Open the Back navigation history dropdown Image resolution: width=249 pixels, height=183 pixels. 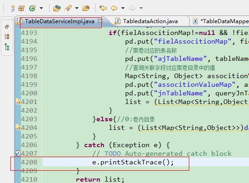(x=123, y=8)
